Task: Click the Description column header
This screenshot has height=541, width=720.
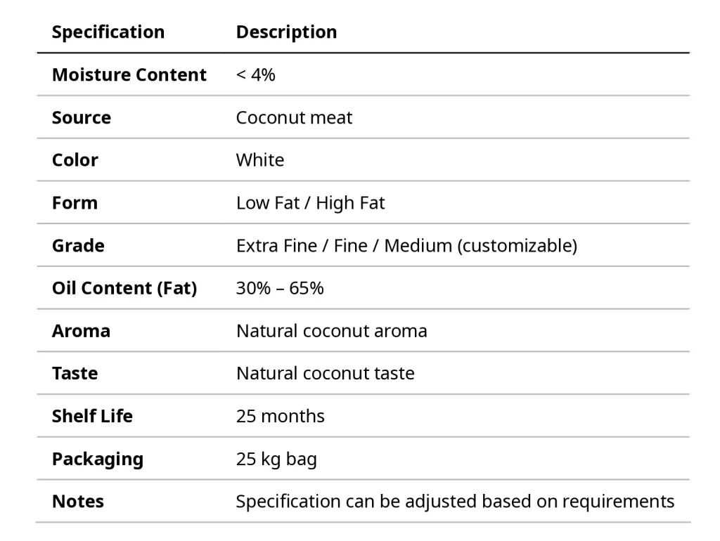Action: tap(286, 32)
